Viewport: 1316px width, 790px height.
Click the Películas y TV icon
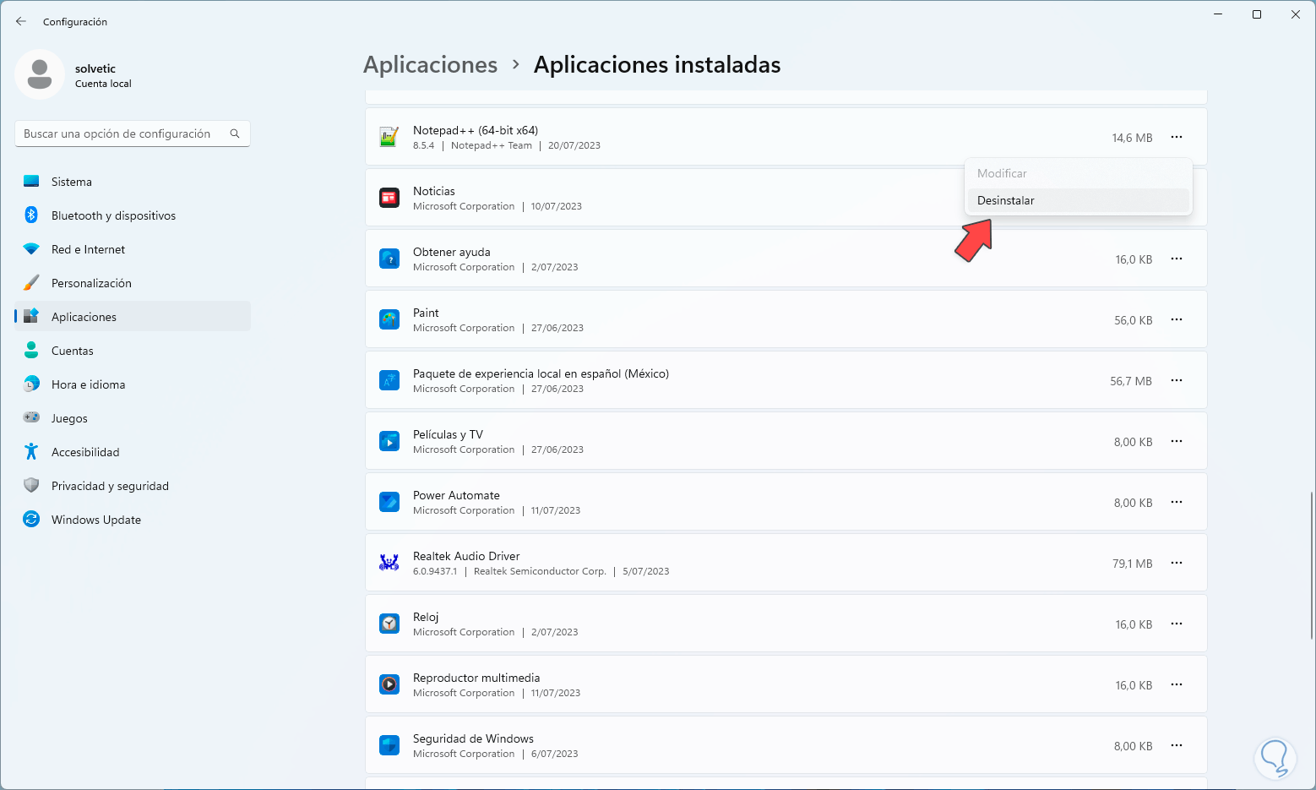point(389,441)
